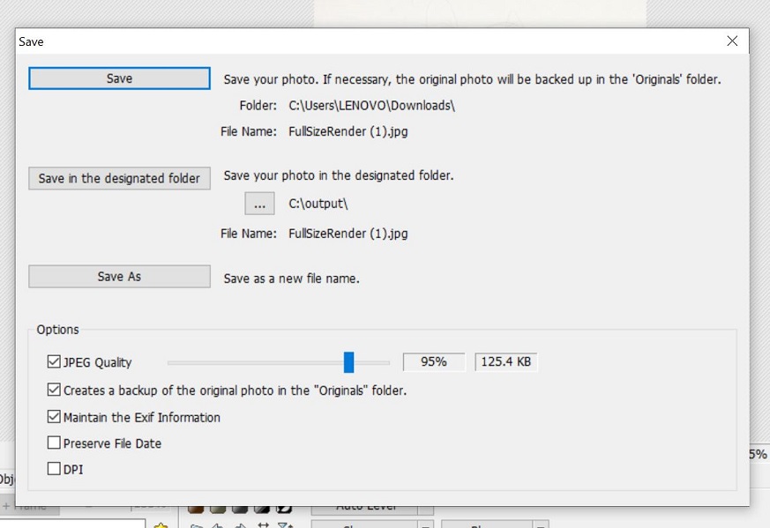This screenshot has height=528, width=770.
Task: Close the Save dialog window
Action: (732, 41)
